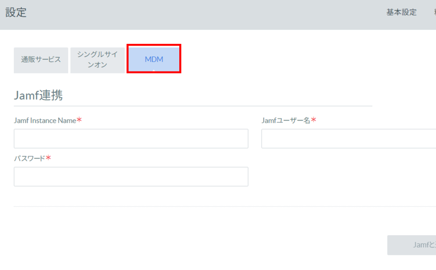Click the red asterisk next to Jamfユーザー名
Image resolution: width=436 pixels, height=270 pixels.
[313, 120]
